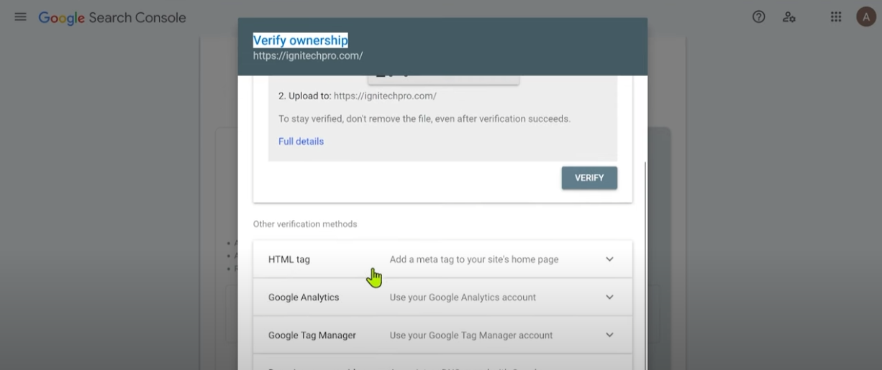Image resolution: width=882 pixels, height=370 pixels.
Task: Select the HTML tag method label
Action: click(x=289, y=259)
